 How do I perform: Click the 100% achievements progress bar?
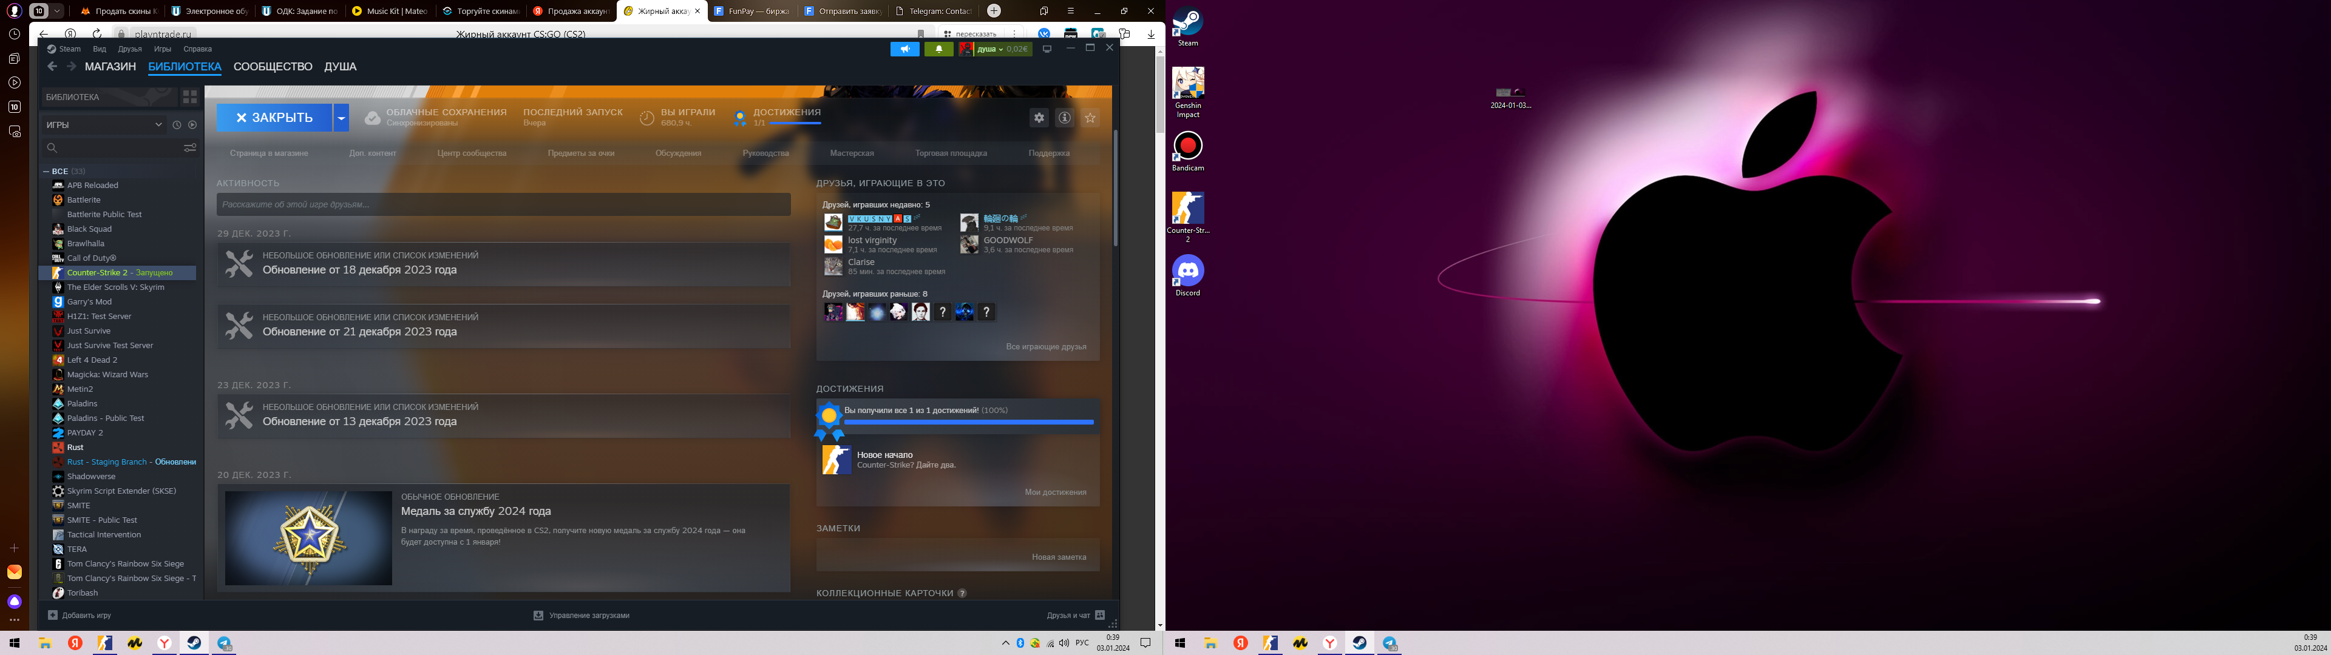pyautogui.click(x=969, y=422)
